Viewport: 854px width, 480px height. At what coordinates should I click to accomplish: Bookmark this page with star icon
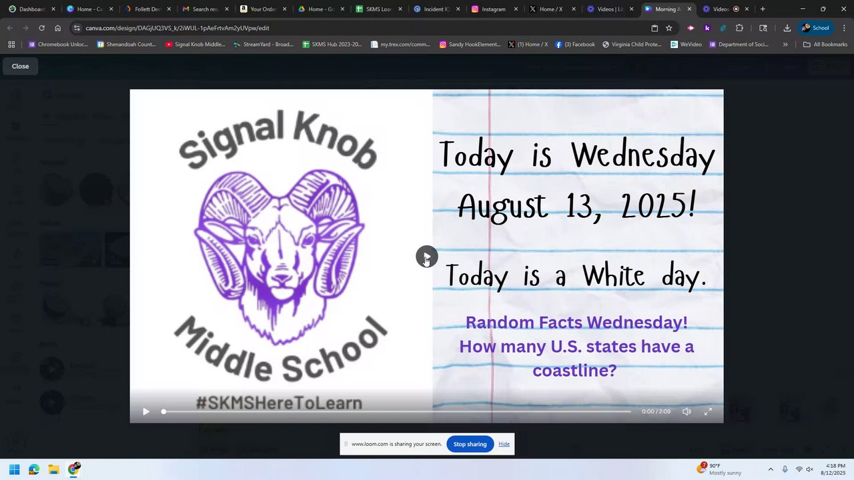click(x=669, y=28)
